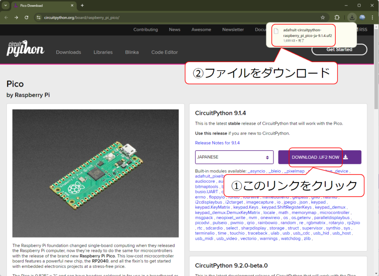Open the paralleldisplaybus module link

pyautogui.click(x=332, y=218)
